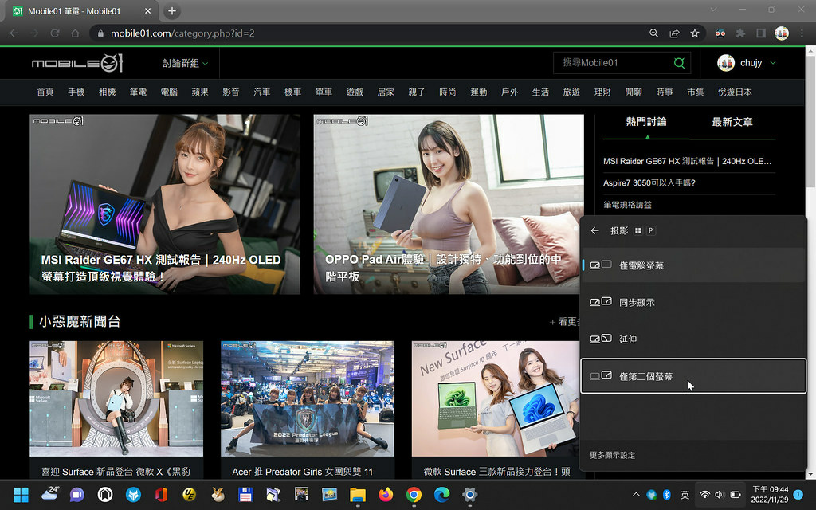This screenshot has width=816, height=510.
Task: Switch to Firefox in the taskbar
Action: pyautogui.click(x=386, y=494)
